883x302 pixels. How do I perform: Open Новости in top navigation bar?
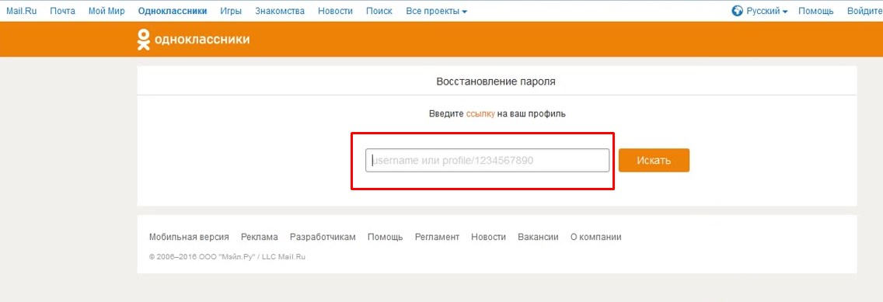(335, 11)
